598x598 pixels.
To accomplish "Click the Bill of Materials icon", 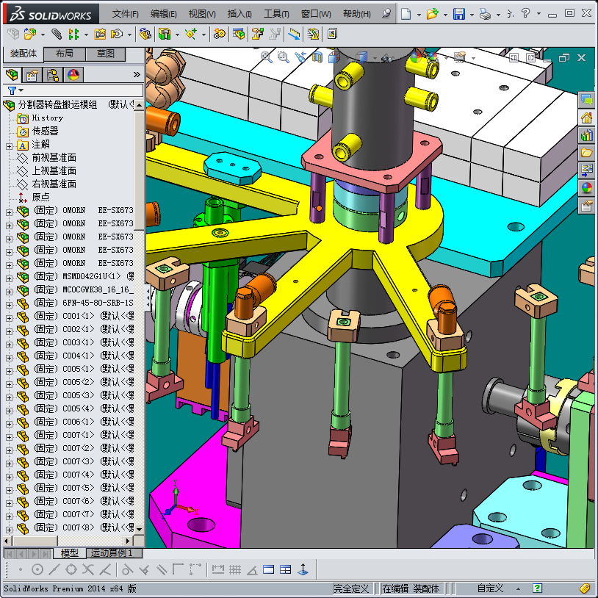I will point(239,35).
